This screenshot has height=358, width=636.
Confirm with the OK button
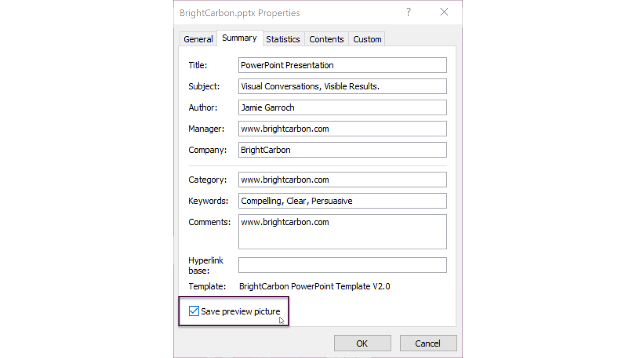tap(362, 343)
